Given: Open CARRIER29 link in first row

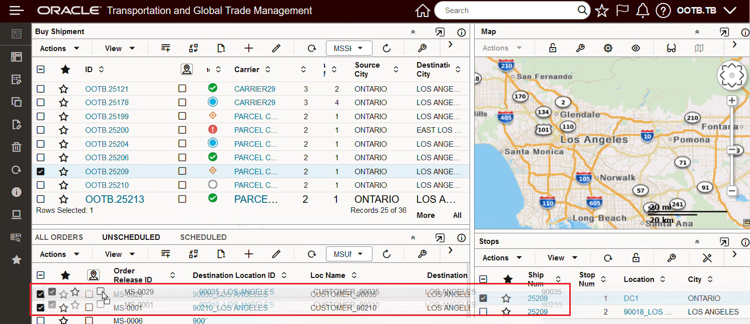Looking at the screenshot, I should 255,89.
